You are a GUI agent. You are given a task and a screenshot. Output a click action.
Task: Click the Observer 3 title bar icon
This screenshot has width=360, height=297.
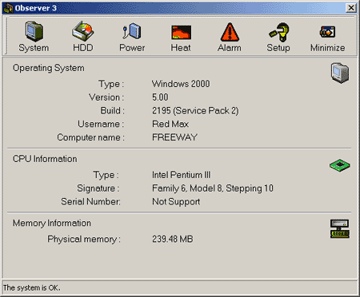(8, 8)
